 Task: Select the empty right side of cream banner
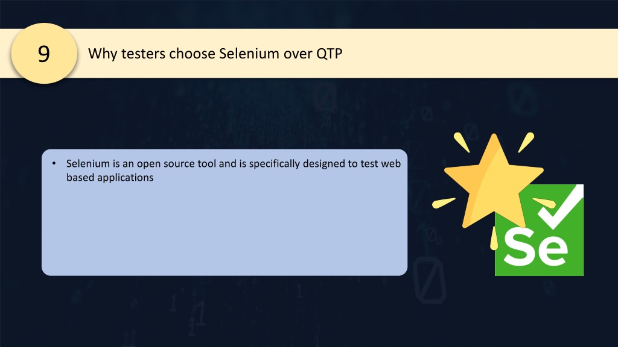tap(481, 53)
